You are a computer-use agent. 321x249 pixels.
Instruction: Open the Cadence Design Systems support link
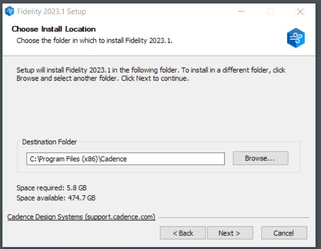81,217
